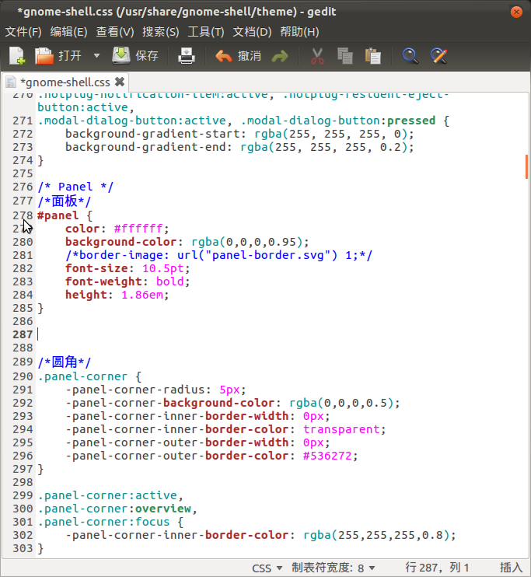This screenshot has height=577, width=531.
Task: Click the #ffffff color value
Action: (x=138, y=229)
